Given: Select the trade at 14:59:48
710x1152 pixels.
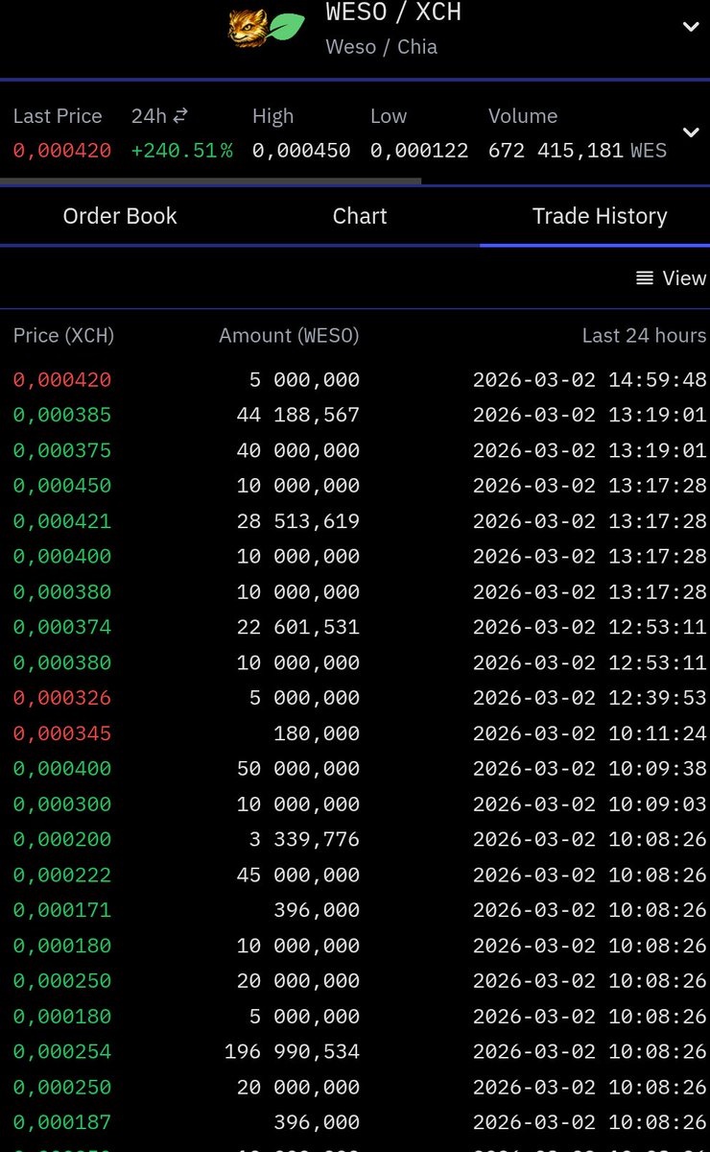Looking at the screenshot, I should tap(355, 379).
